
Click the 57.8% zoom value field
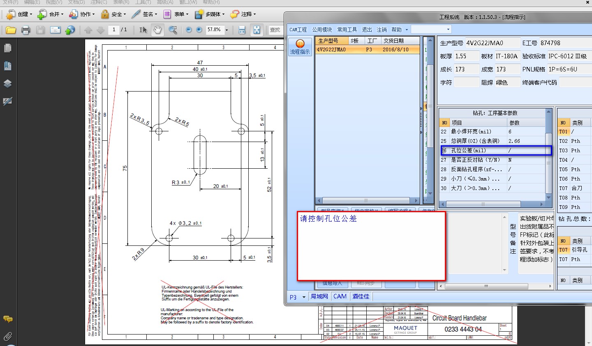(214, 30)
